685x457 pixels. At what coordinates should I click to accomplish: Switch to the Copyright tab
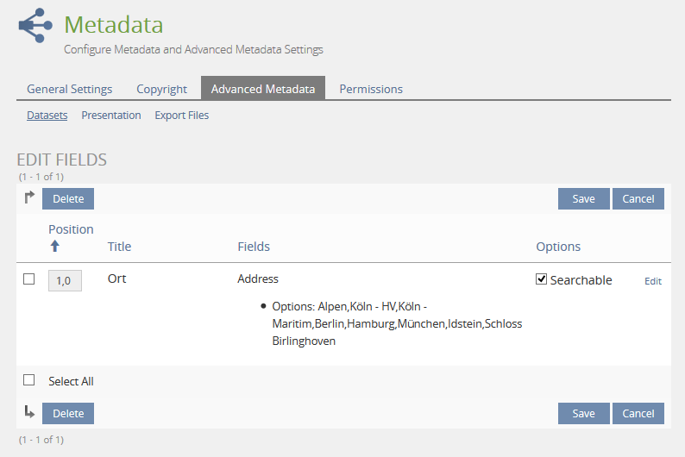pos(161,89)
